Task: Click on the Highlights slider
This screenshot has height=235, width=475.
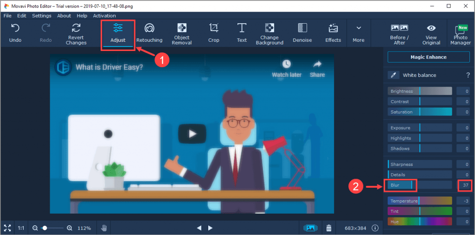Action: (420, 138)
